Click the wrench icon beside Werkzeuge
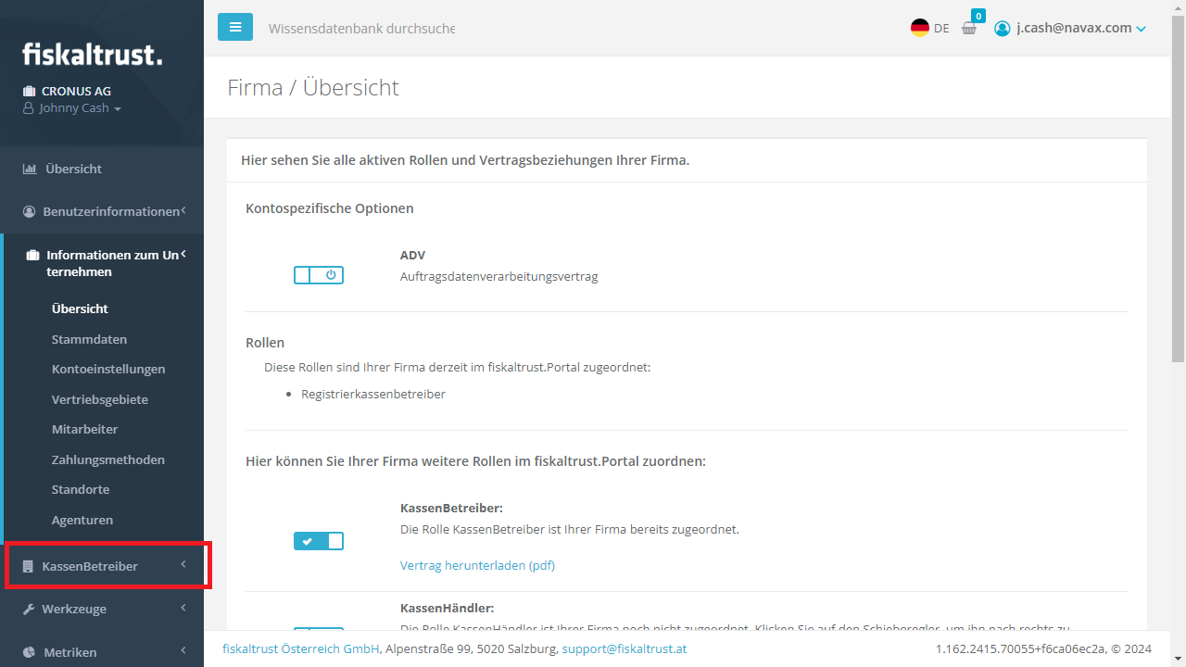 28,610
